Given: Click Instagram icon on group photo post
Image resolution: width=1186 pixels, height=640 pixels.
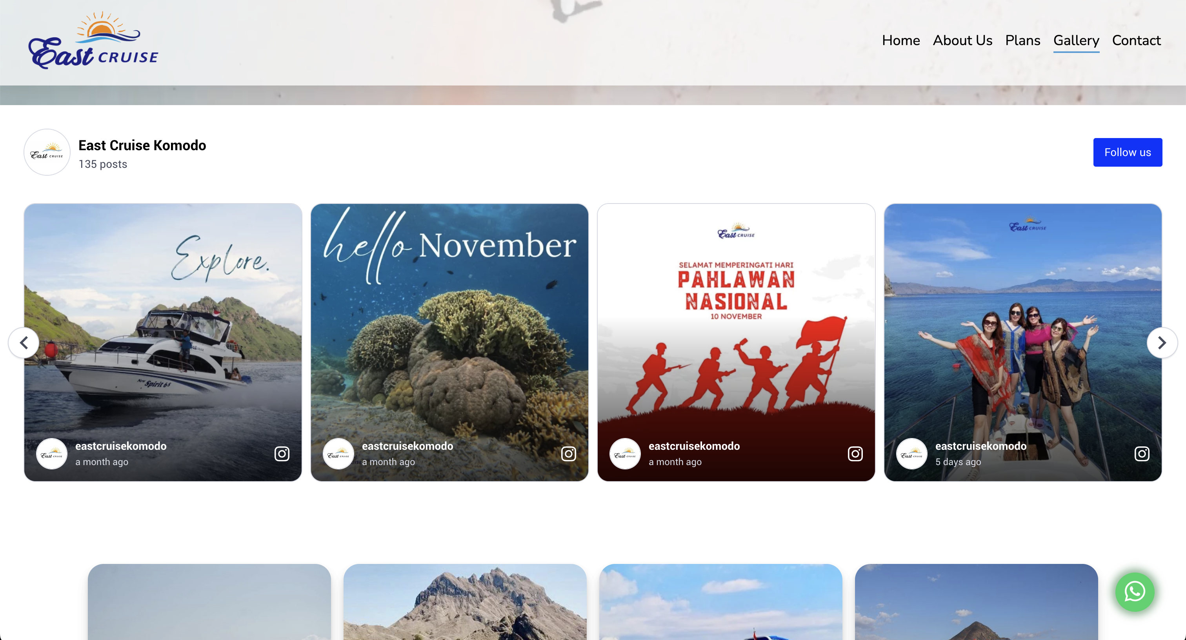Looking at the screenshot, I should tap(1142, 453).
